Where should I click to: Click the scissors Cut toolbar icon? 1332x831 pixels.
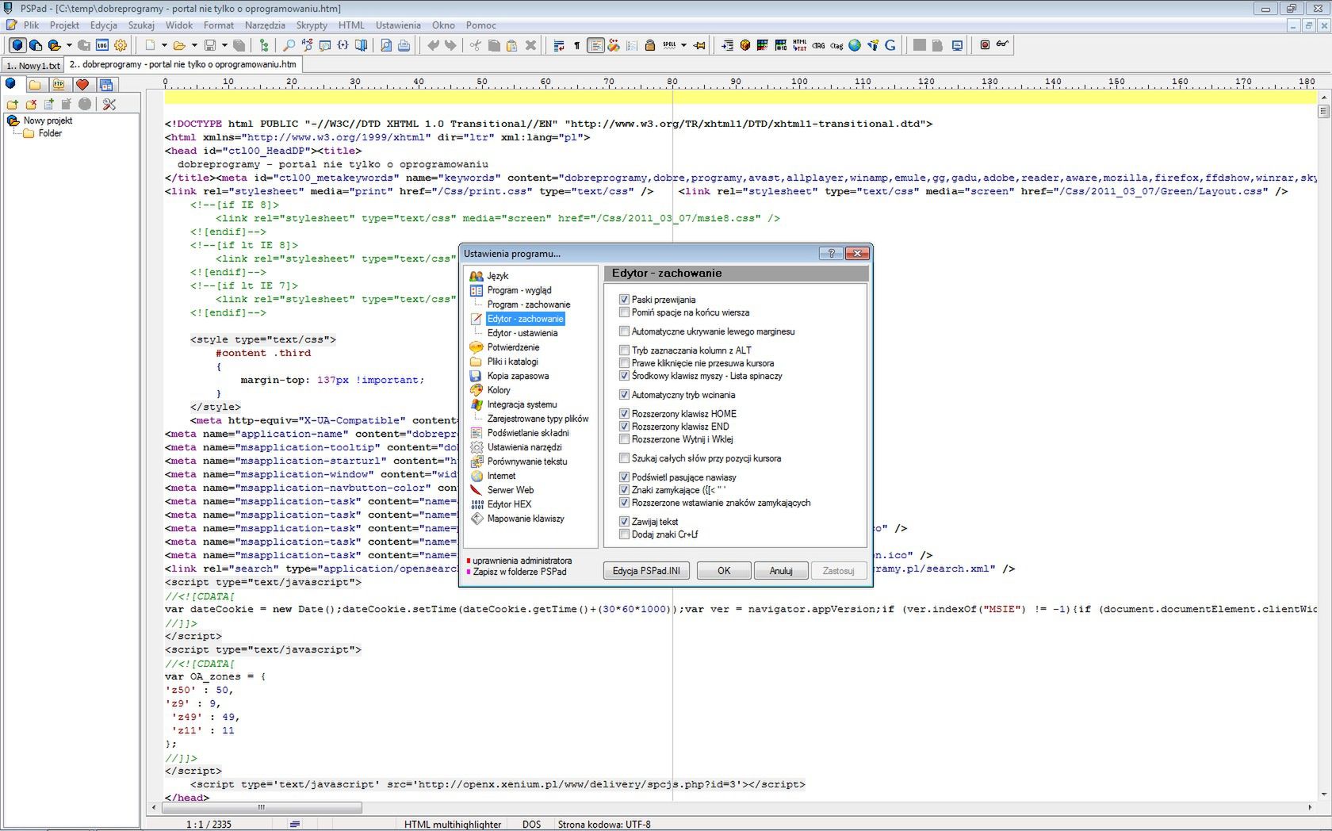tap(475, 45)
